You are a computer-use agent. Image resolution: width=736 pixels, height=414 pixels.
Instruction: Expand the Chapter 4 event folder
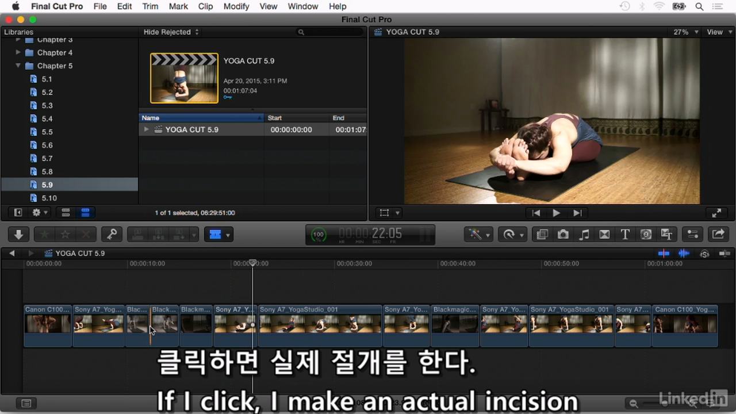click(x=18, y=52)
